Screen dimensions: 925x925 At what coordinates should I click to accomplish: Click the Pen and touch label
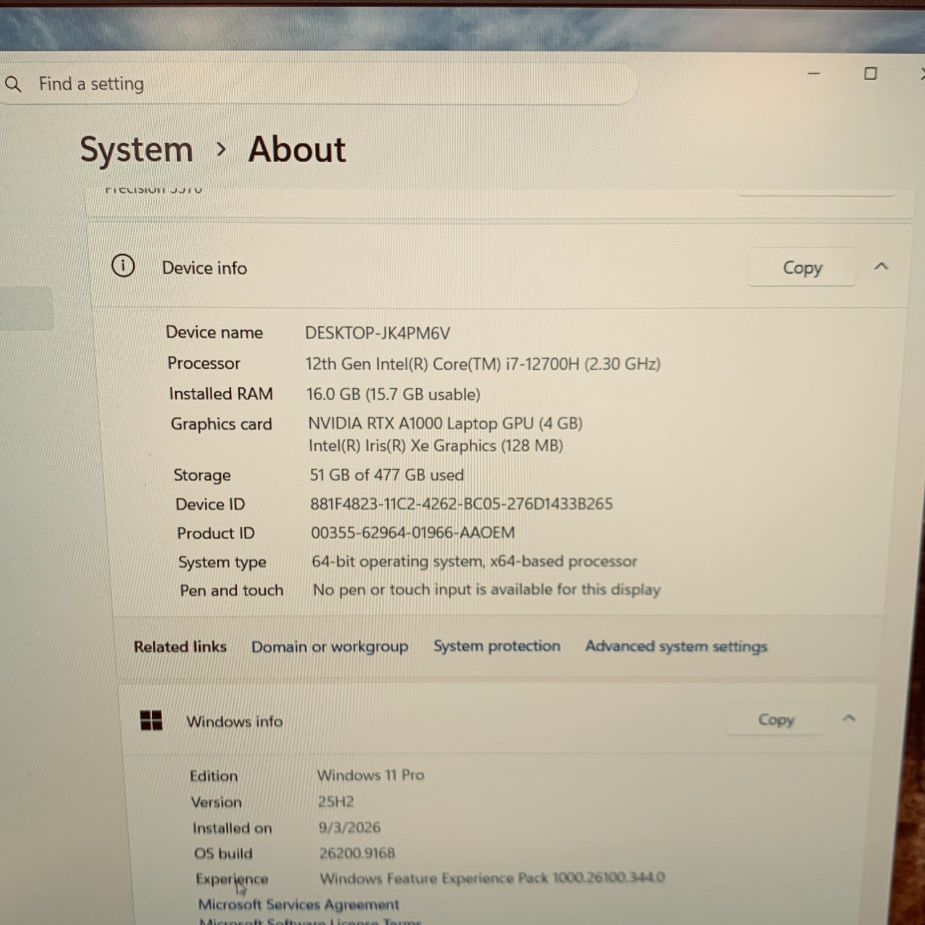232,590
